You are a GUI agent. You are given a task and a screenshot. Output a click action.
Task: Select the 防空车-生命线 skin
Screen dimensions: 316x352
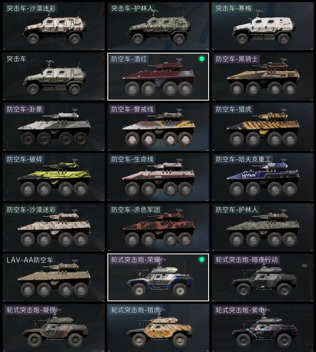[x=158, y=177]
